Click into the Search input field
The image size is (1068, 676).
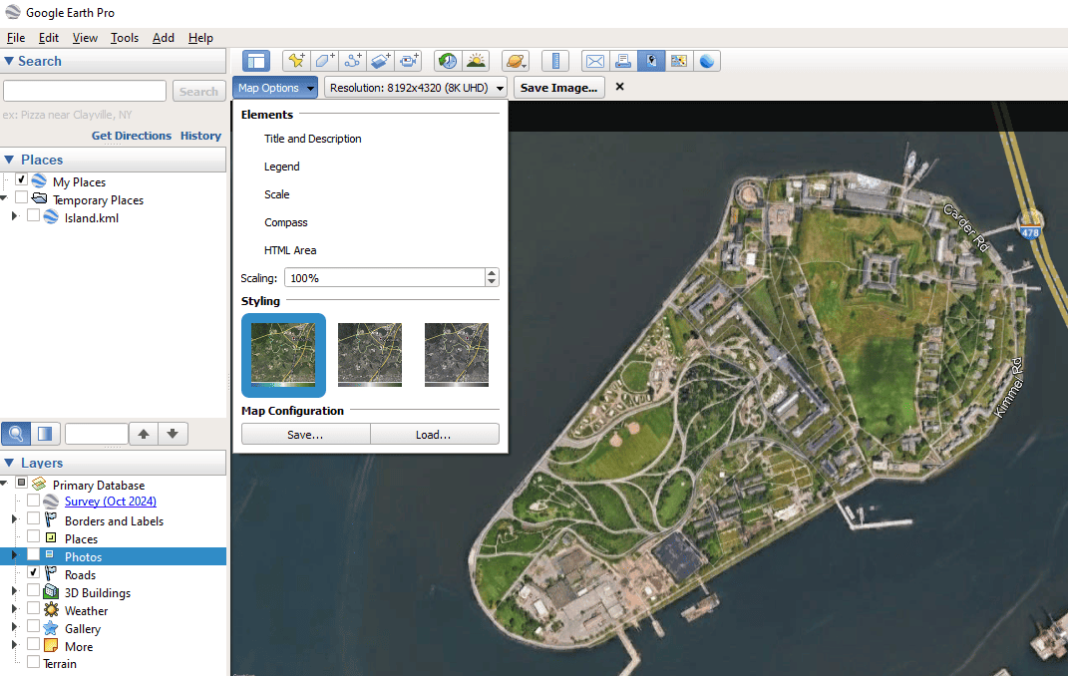[x=85, y=91]
